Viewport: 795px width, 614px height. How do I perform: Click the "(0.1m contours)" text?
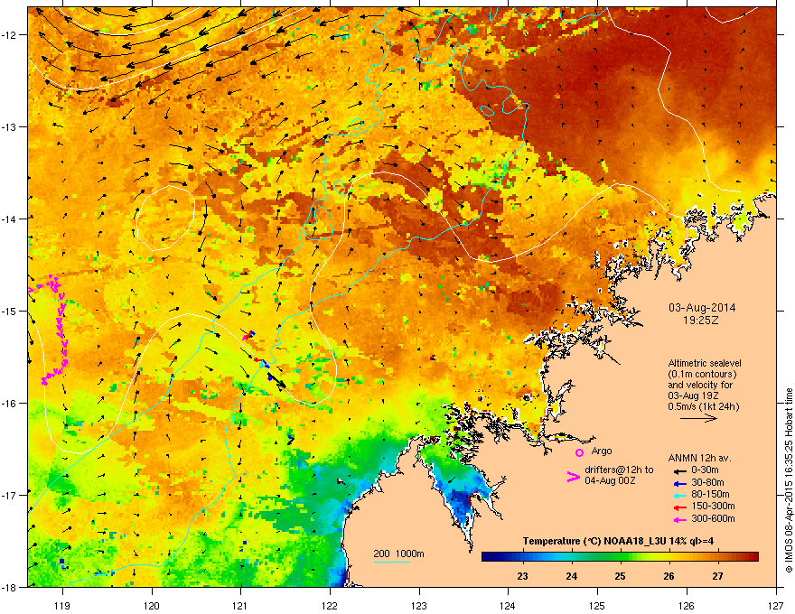pos(702,375)
